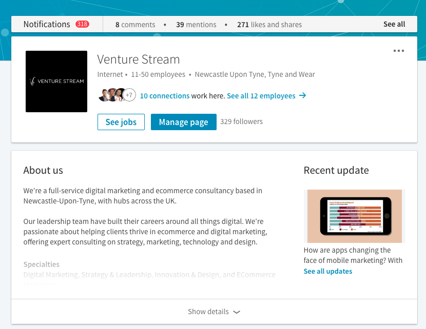View the 8 comments notifications
This screenshot has height=329, width=426.
135,25
